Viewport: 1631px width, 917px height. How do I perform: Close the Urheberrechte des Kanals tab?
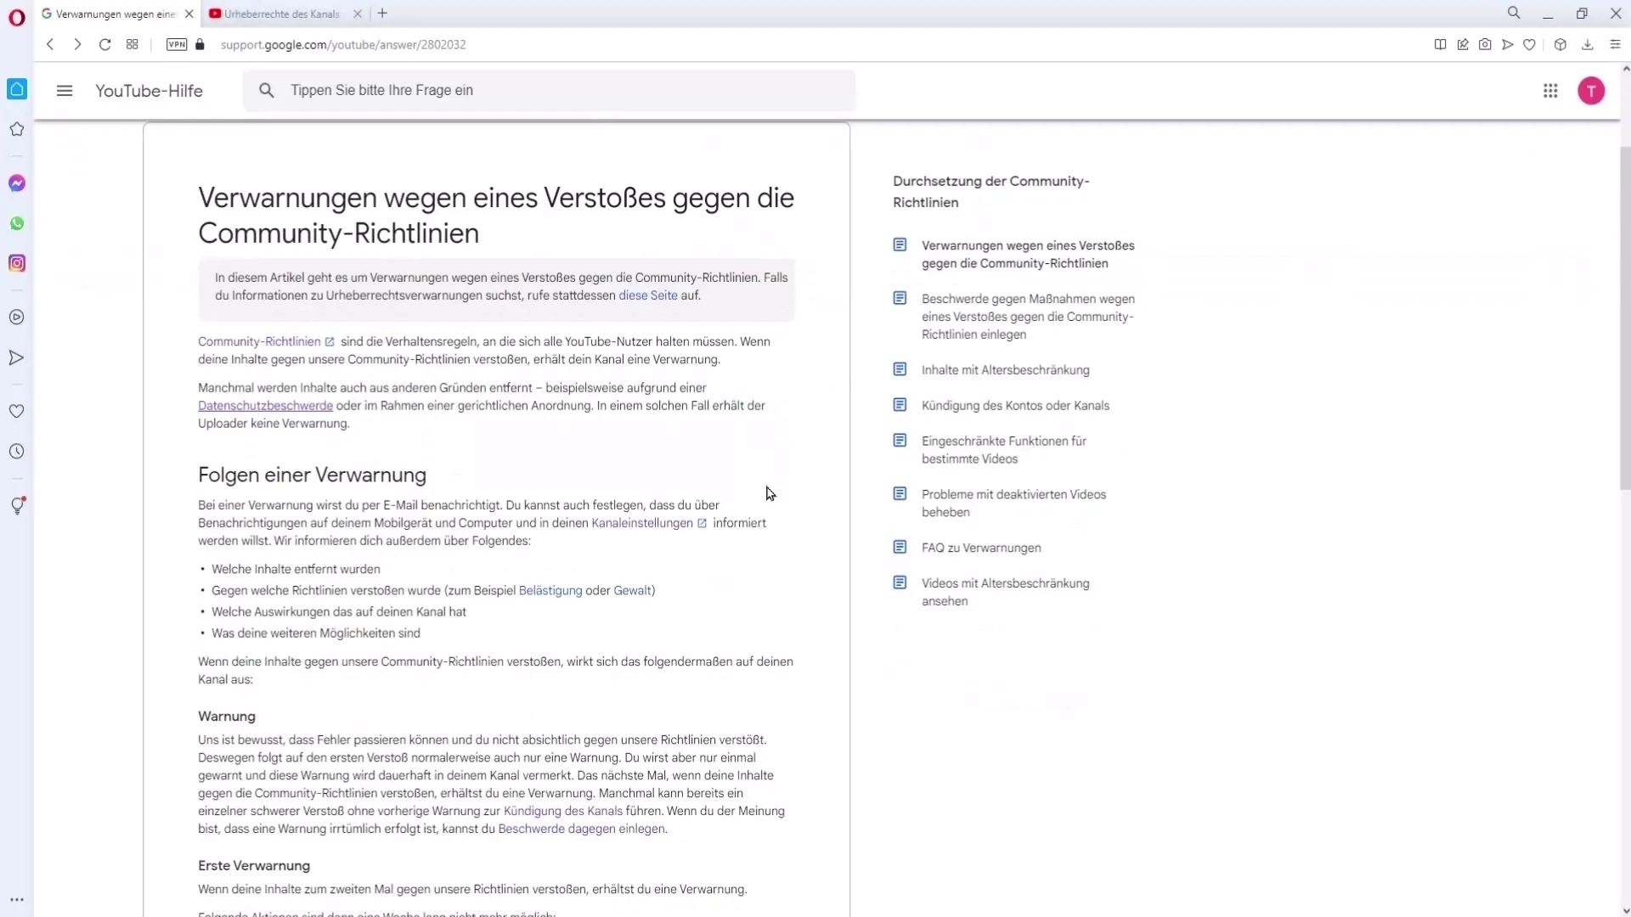tap(358, 14)
